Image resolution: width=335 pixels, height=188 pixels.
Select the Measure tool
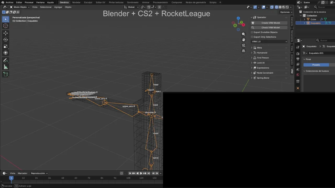5,67
